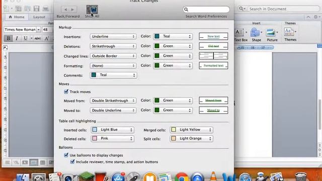Click the Search in Document field
The image size is (322, 181).
pyautogui.click(x=279, y=9)
